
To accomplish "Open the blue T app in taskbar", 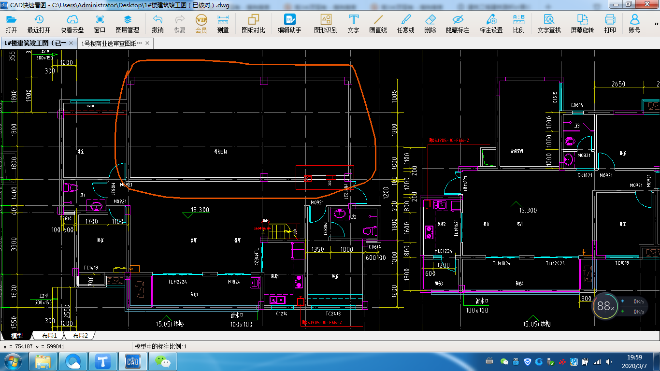I will (103, 361).
